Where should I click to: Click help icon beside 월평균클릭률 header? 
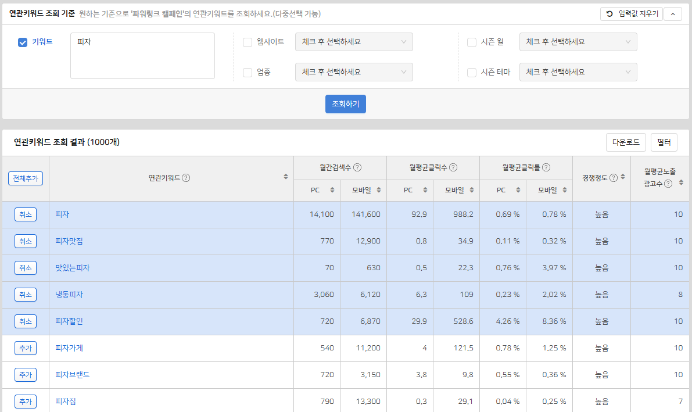546,167
